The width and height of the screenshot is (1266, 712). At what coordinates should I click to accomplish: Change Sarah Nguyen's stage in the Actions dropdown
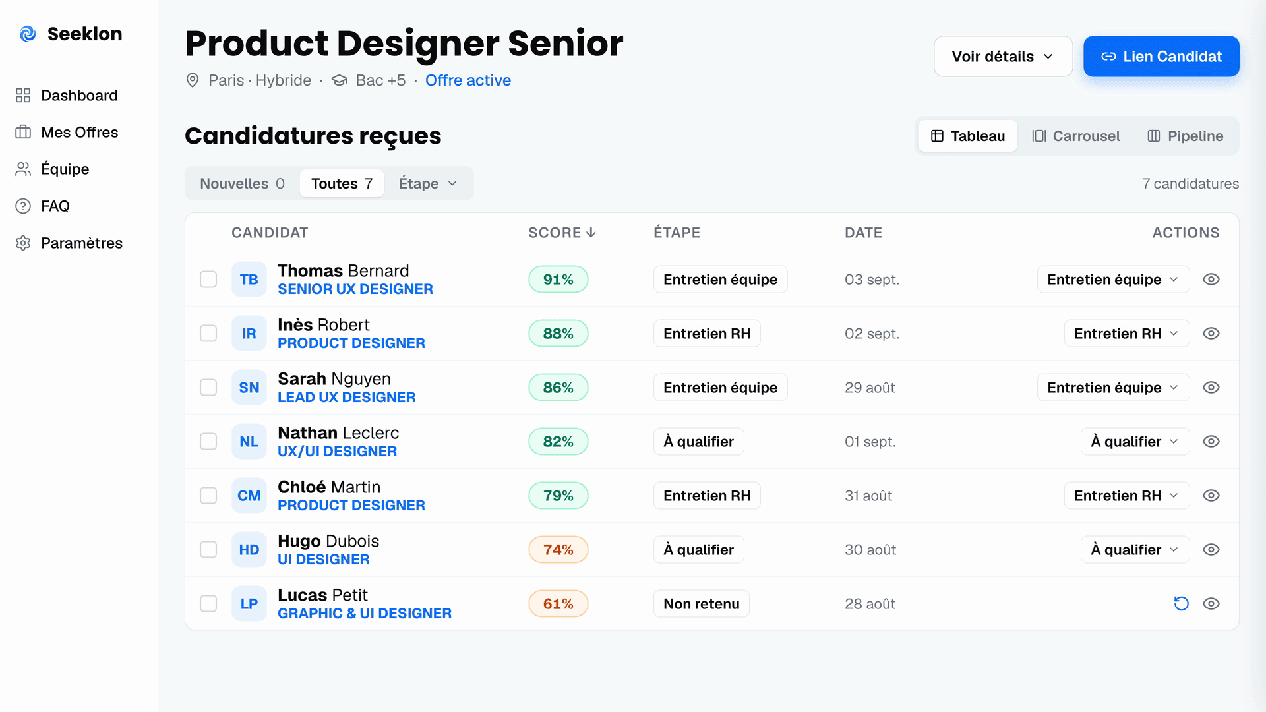(x=1113, y=388)
